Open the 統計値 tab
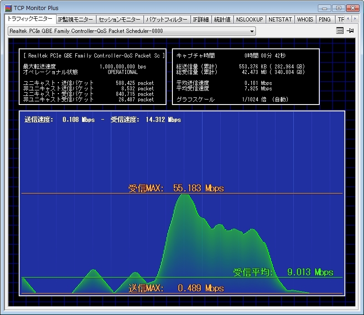364x315 pixels. point(223,20)
